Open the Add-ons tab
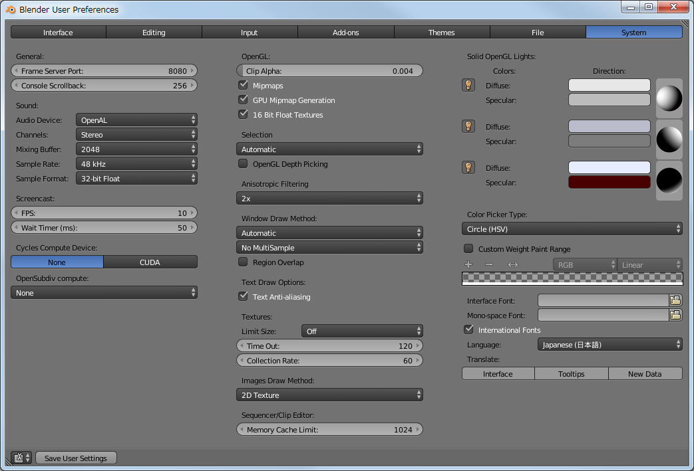694x471 pixels. coord(346,33)
